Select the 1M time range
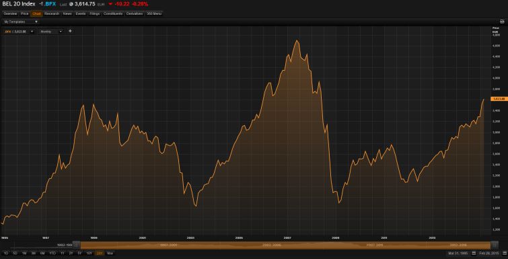The width and height of the screenshot is (508, 259). pos(24,253)
